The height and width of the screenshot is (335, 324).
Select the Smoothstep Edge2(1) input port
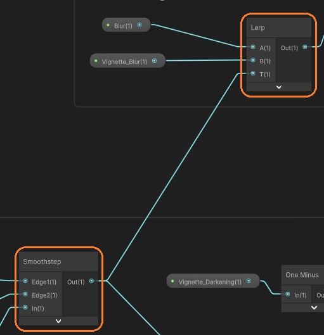pyautogui.click(x=25, y=294)
